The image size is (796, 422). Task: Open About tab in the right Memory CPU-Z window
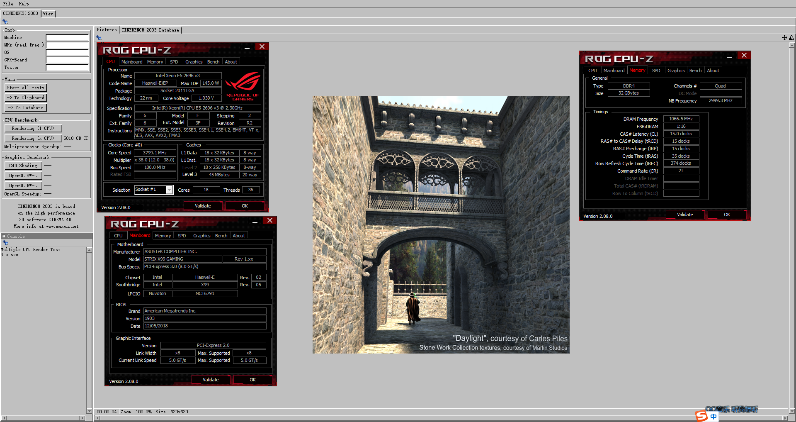pos(713,71)
